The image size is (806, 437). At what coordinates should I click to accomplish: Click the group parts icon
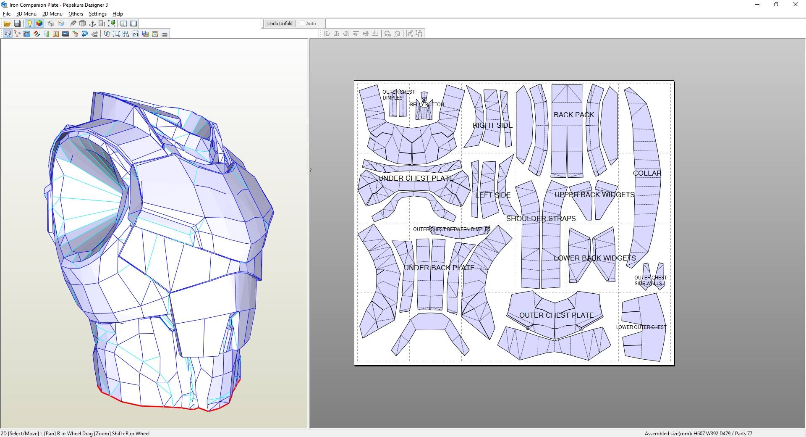coord(409,34)
